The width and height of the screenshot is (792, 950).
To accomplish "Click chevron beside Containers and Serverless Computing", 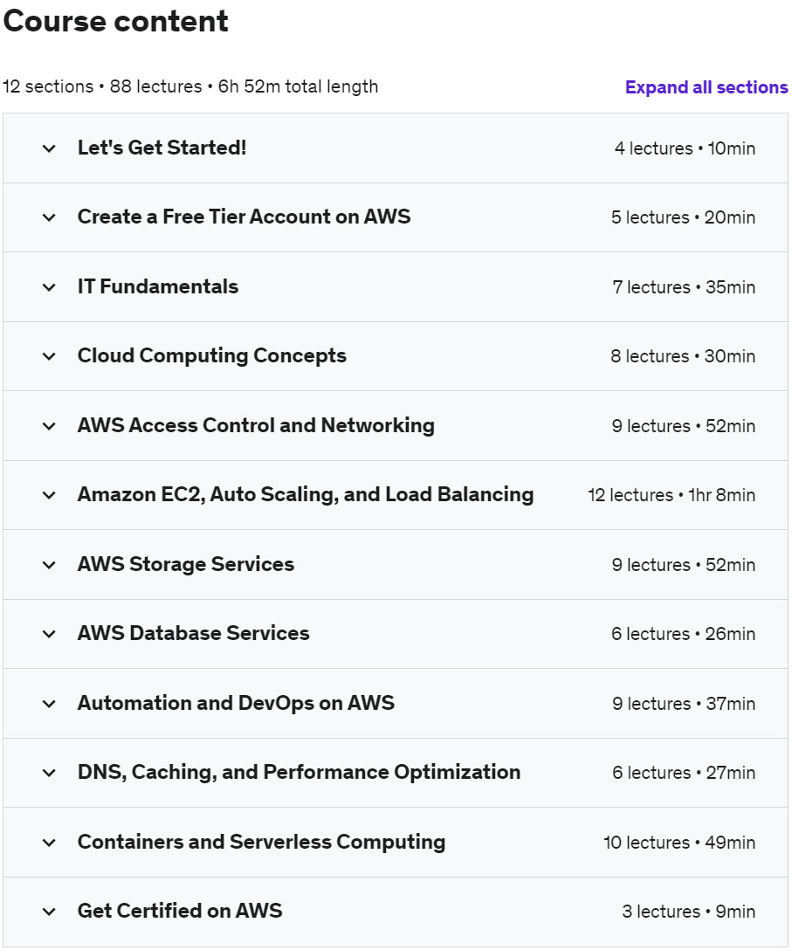I will point(49,843).
